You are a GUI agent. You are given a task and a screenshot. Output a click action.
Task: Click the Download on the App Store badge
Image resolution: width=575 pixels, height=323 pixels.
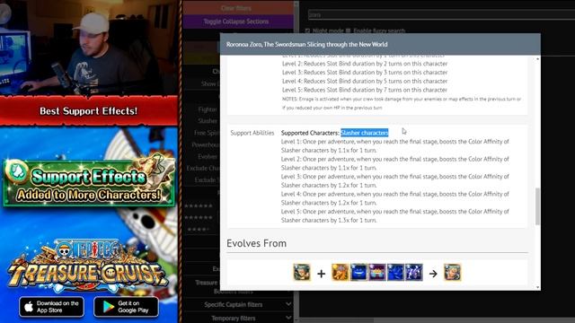52,307
